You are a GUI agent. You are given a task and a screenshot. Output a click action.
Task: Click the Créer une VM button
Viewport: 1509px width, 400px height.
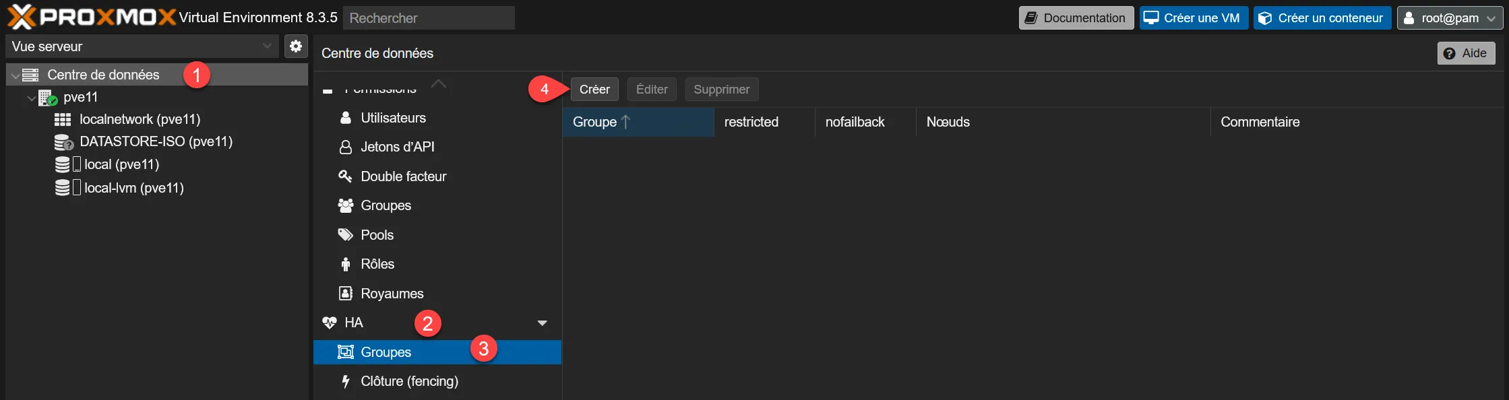[x=1194, y=18]
